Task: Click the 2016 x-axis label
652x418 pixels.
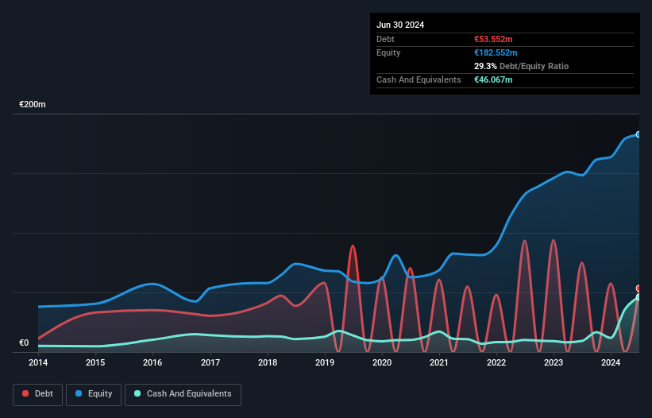Action: [x=152, y=362]
